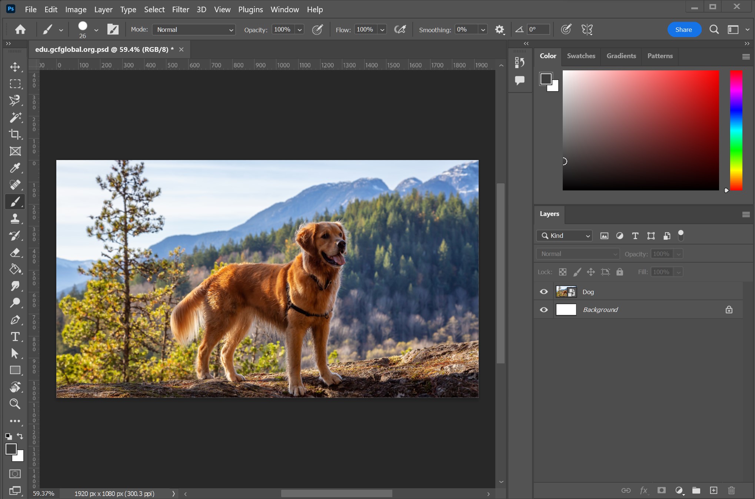Toggle visibility of Background layer
Image resolution: width=755 pixels, height=499 pixels.
544,309
